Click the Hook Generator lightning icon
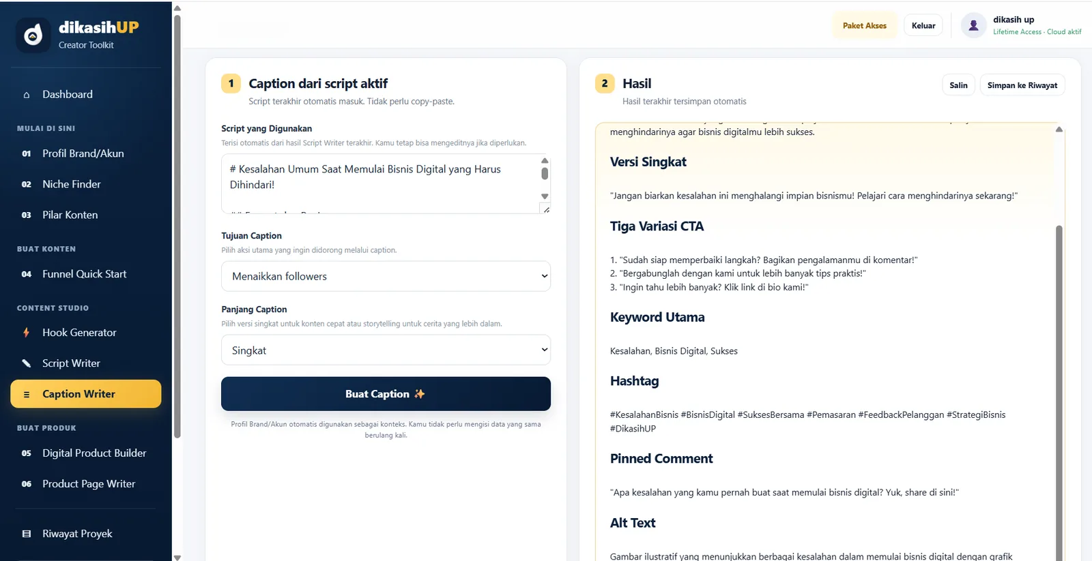This screenshot has width=1092, height=561. tap(27, 333)
